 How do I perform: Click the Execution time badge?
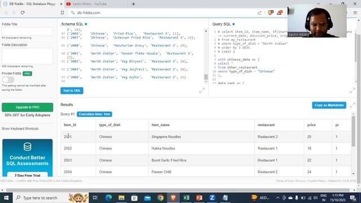click(x=94, y=114)
